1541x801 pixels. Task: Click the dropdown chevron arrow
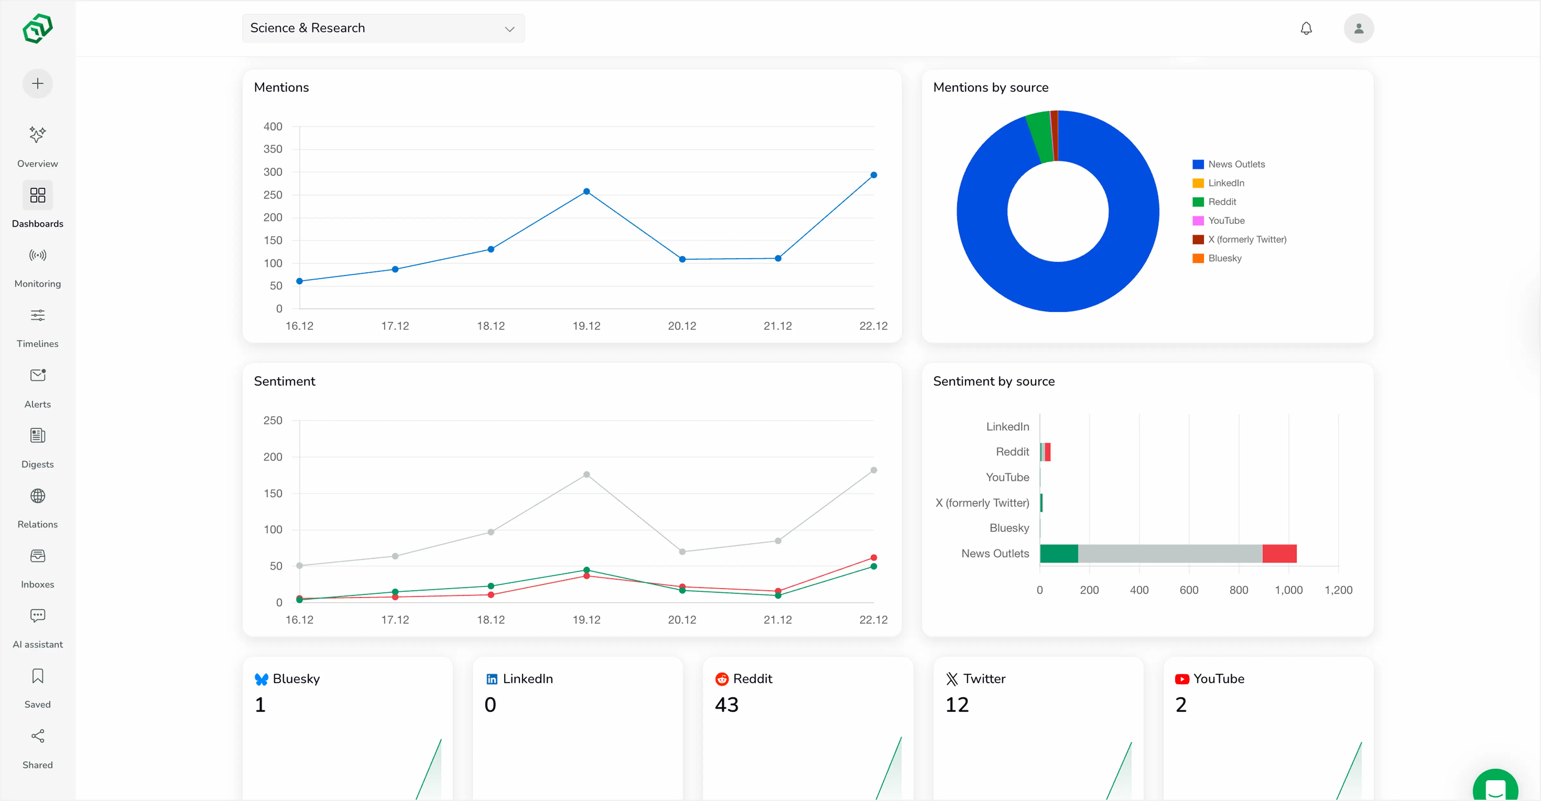pyautogui.click(x=509, y=29)
